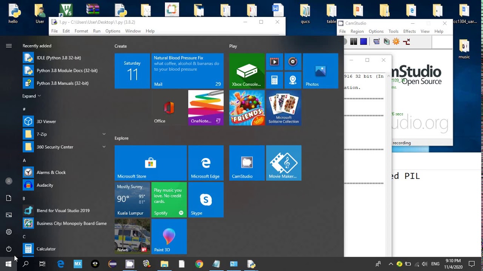483x271 pixels.
Task: Open the Kuala Lumpur weather tile
Action: pyautogui.click(x=132, y=200)
